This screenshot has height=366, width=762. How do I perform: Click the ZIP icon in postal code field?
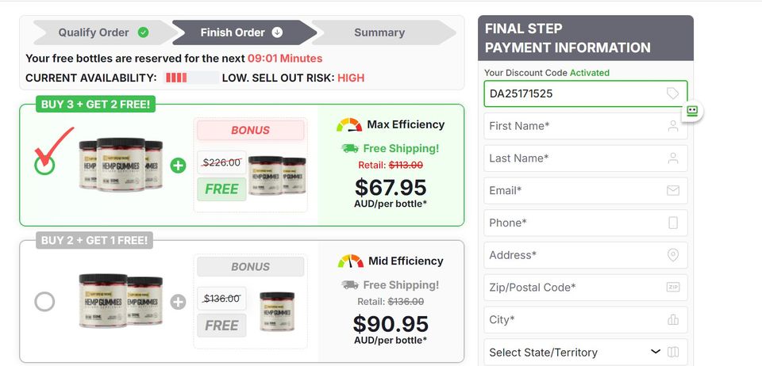(673, 288)
